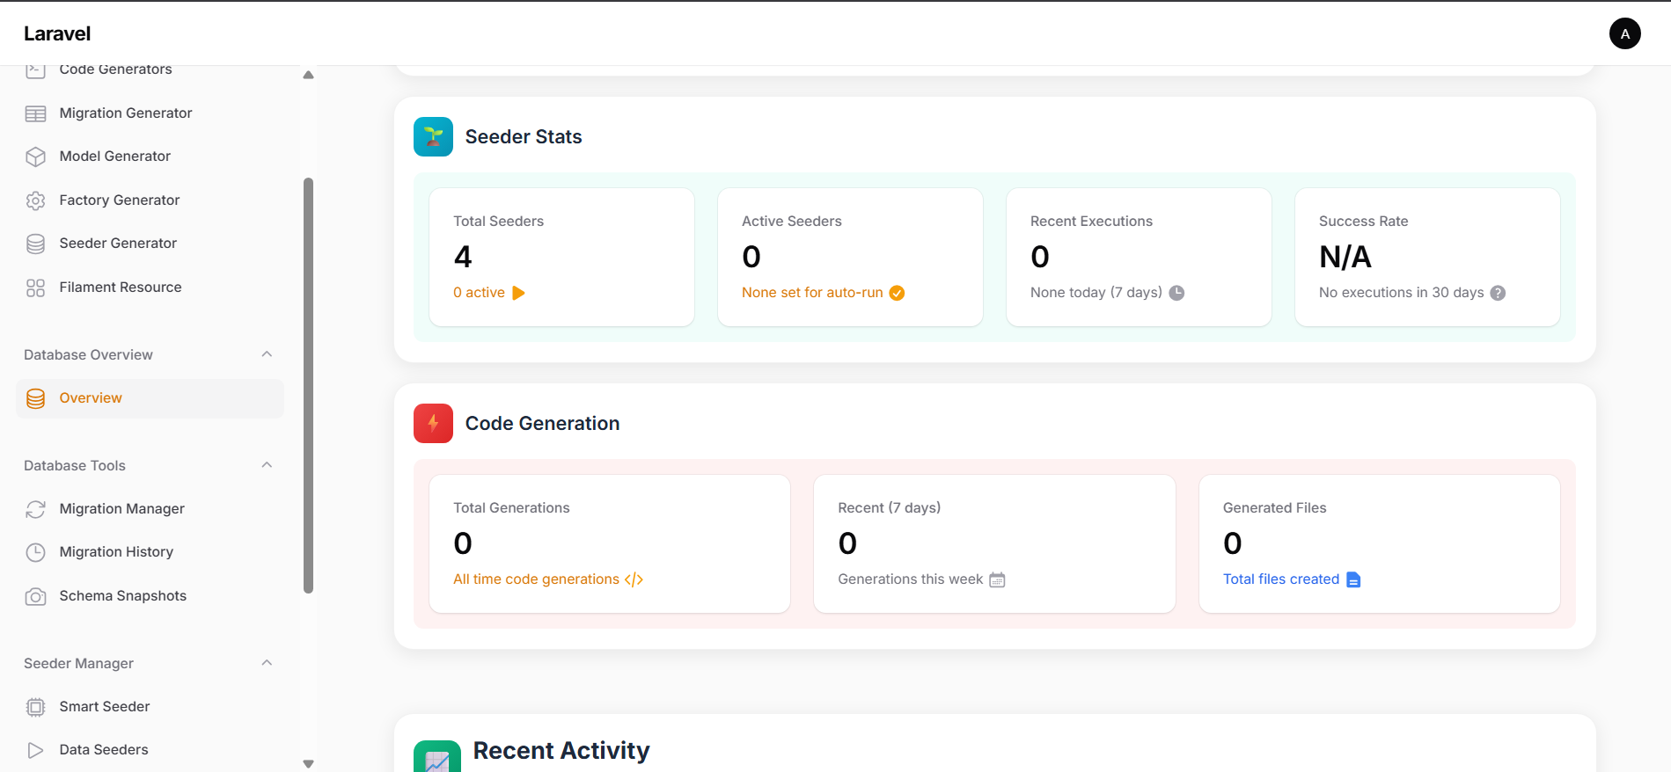This screenshot has height=772, width=1671.
Task: Click the Laravel brand logo
Action: pyautogui.click(x=57, y=33)
